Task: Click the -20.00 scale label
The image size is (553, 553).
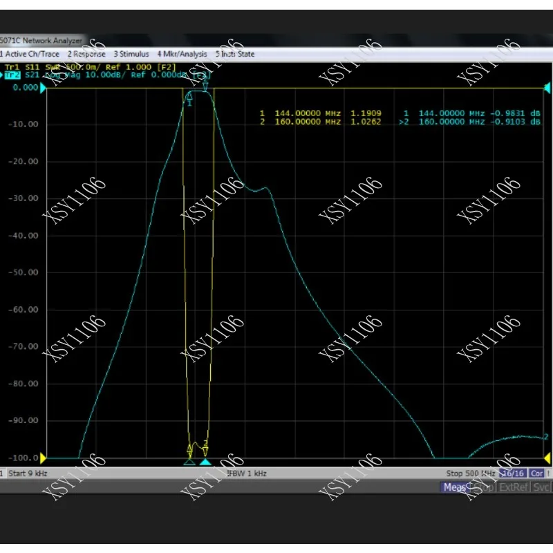Action: [24, 161]
